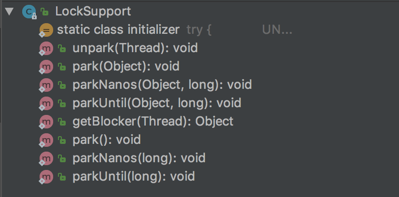
Task: Click the method icon beside park()
Action: click(x=46, y=140)
